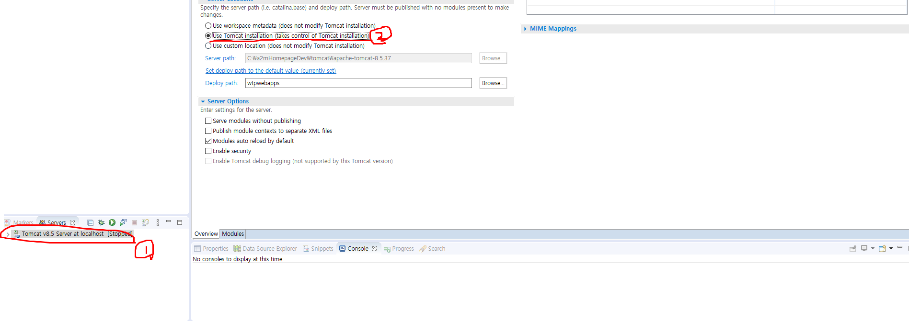Expand the MIME Mappings section
Image resolution: width=909 pixels, height=321 pixels.
(525, 29)
